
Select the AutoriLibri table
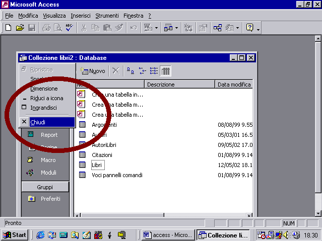pyautogui.click(x=104, y=145)
